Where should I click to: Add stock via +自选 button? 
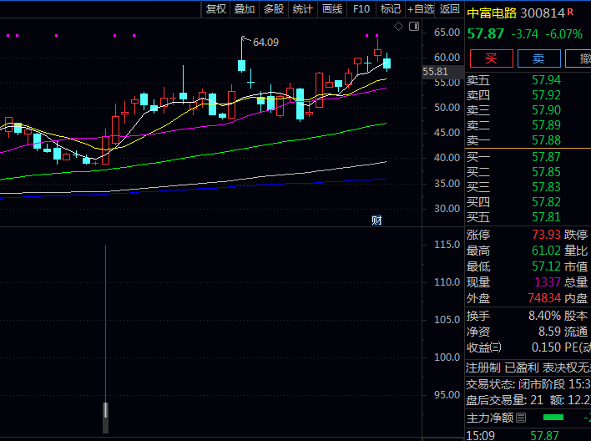click(420, 8)
